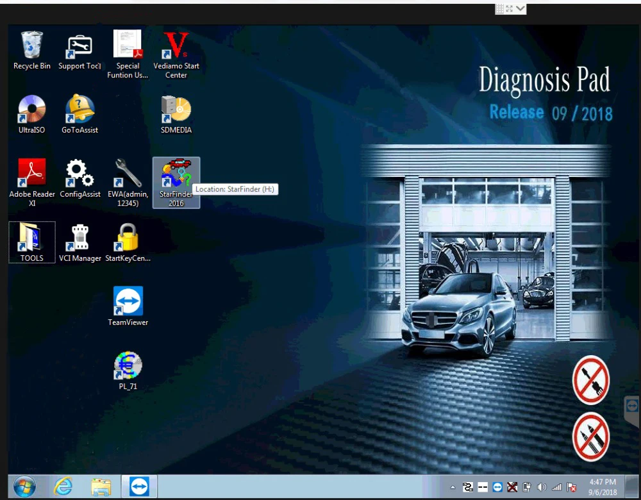The width and height of the screenshot is (641, 500).
Task: Click the fullscreen arrows toolbar icon
Action: click(510, 8)
